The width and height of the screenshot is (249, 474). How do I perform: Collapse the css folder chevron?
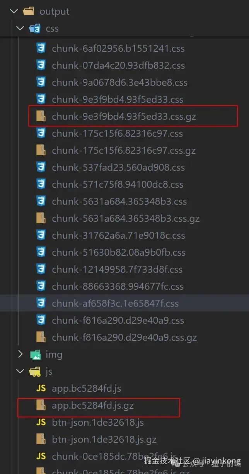click(x=20, y=28)
